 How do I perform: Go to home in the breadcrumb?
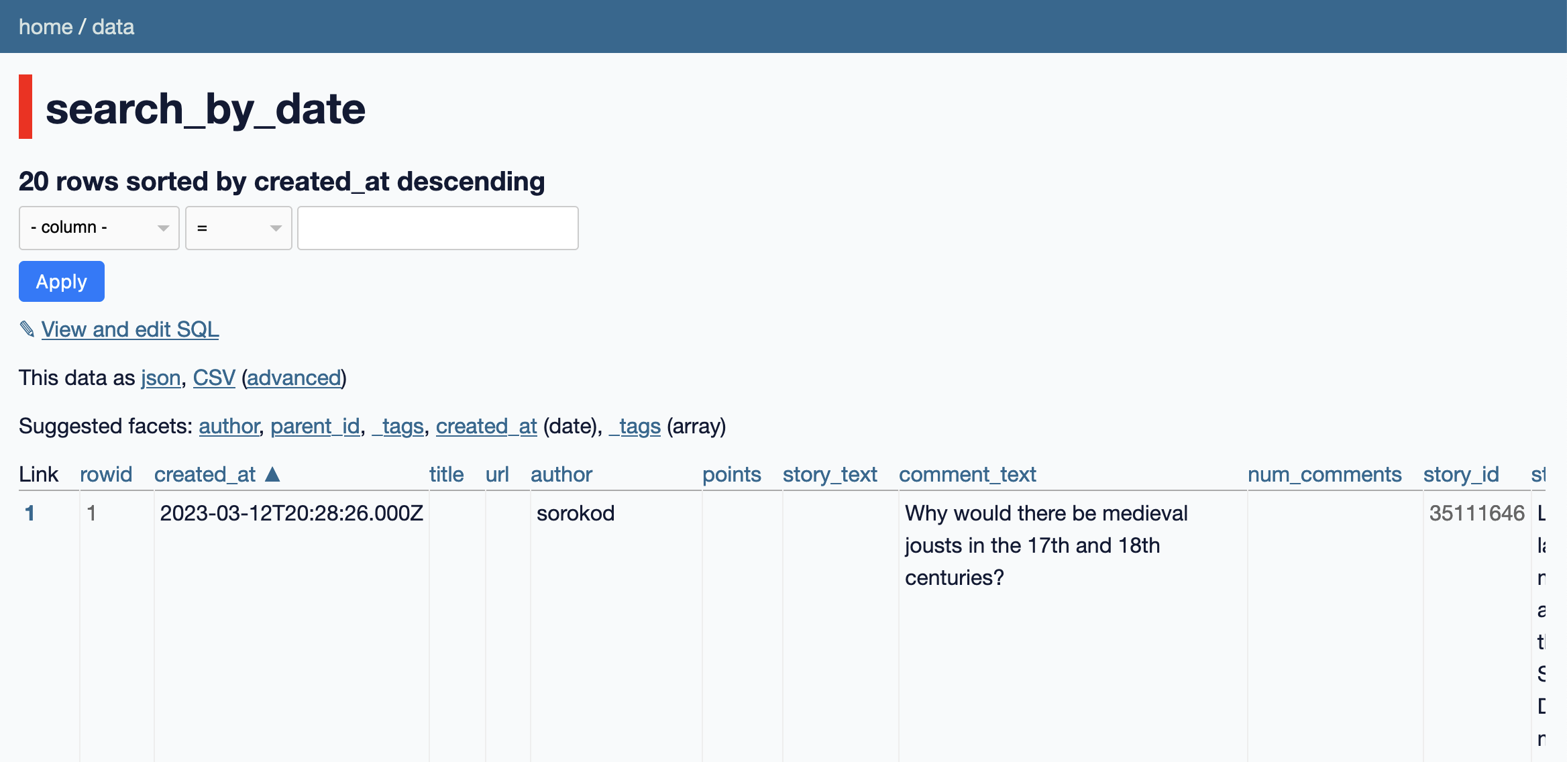(x=46, y=27)
